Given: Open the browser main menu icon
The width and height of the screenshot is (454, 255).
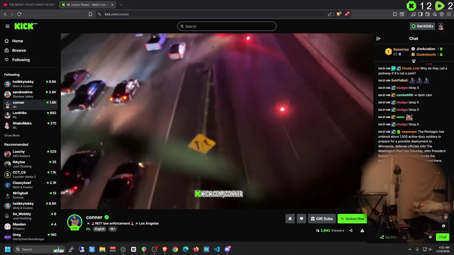Looking at the screenshot, I should click(x=449, y=14).
